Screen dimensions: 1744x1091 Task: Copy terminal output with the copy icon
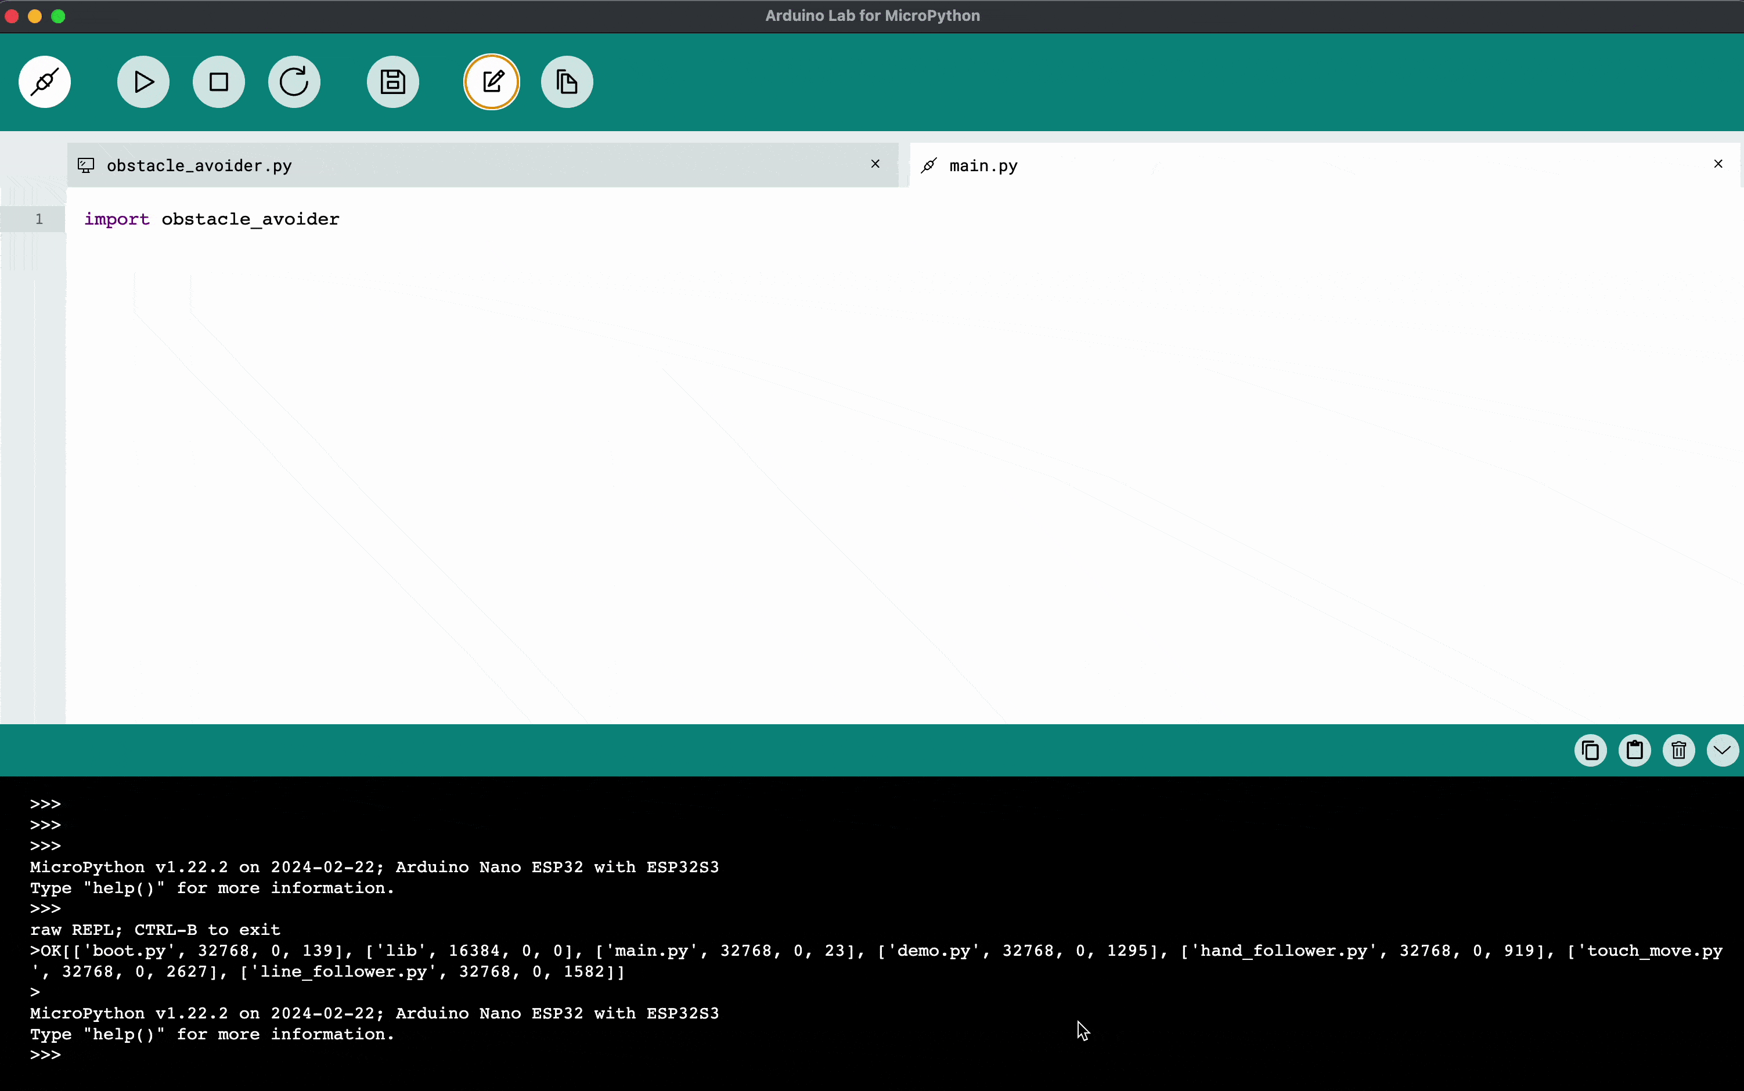[x=1590, y=750]
